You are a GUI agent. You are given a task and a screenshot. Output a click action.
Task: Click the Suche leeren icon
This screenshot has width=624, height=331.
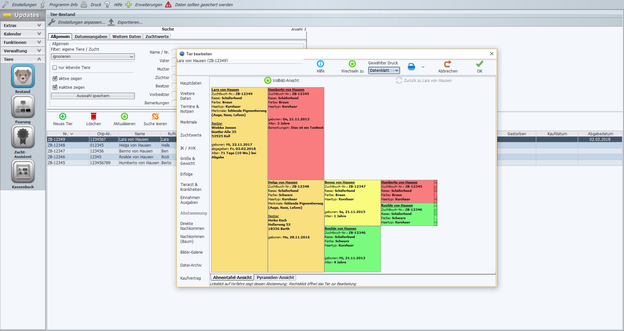point(155,116)
